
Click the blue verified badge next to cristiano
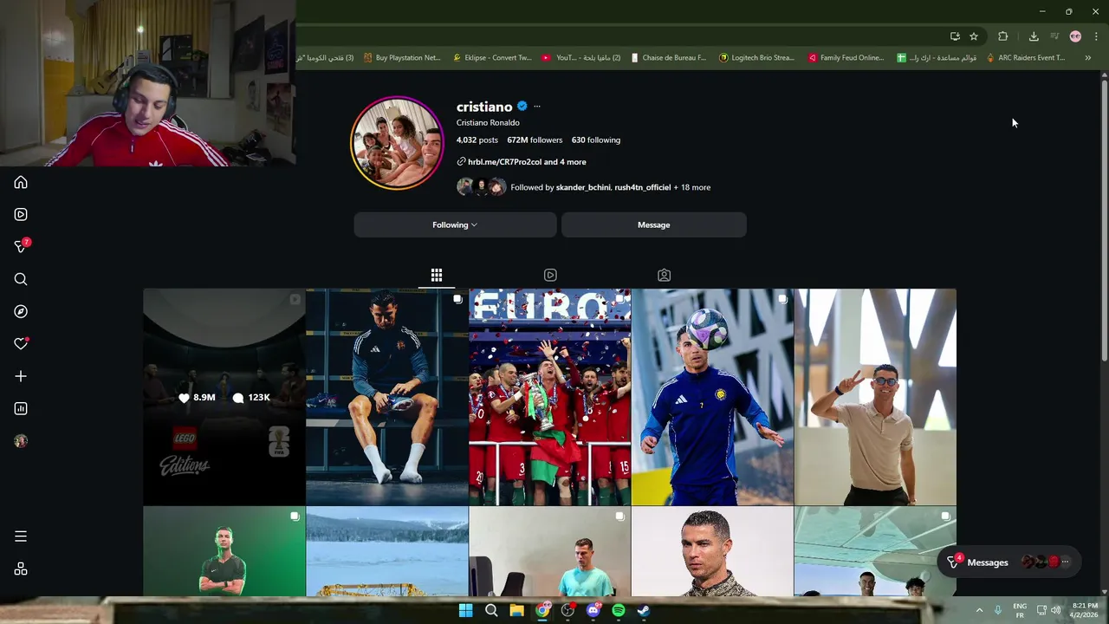(x=522, y=107)
